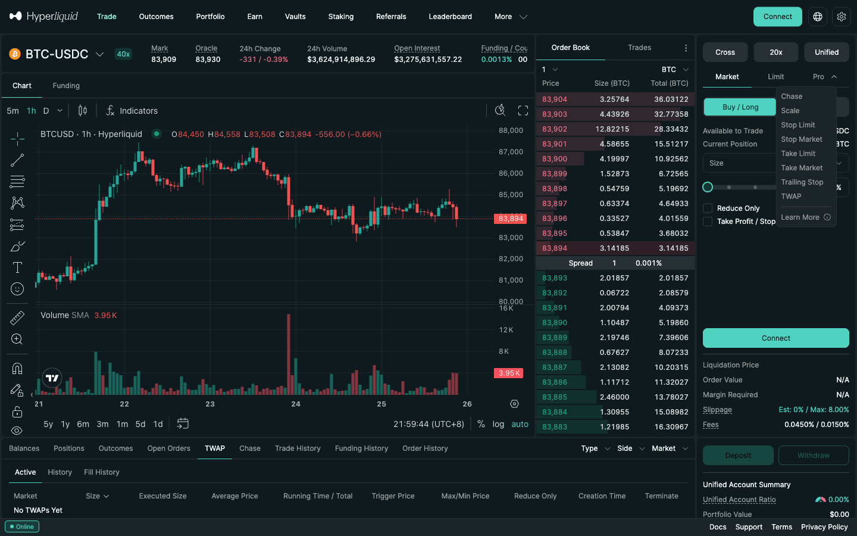Image resolution: width=857 pixels, height=536 pixels.
Task: Open the candle chart style picker
Action: point(83,111)
